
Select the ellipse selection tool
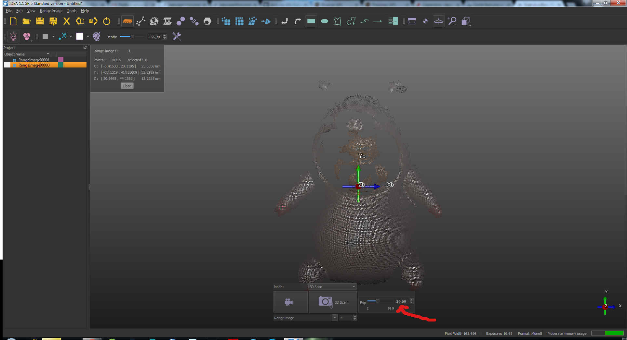coord(325,21)
